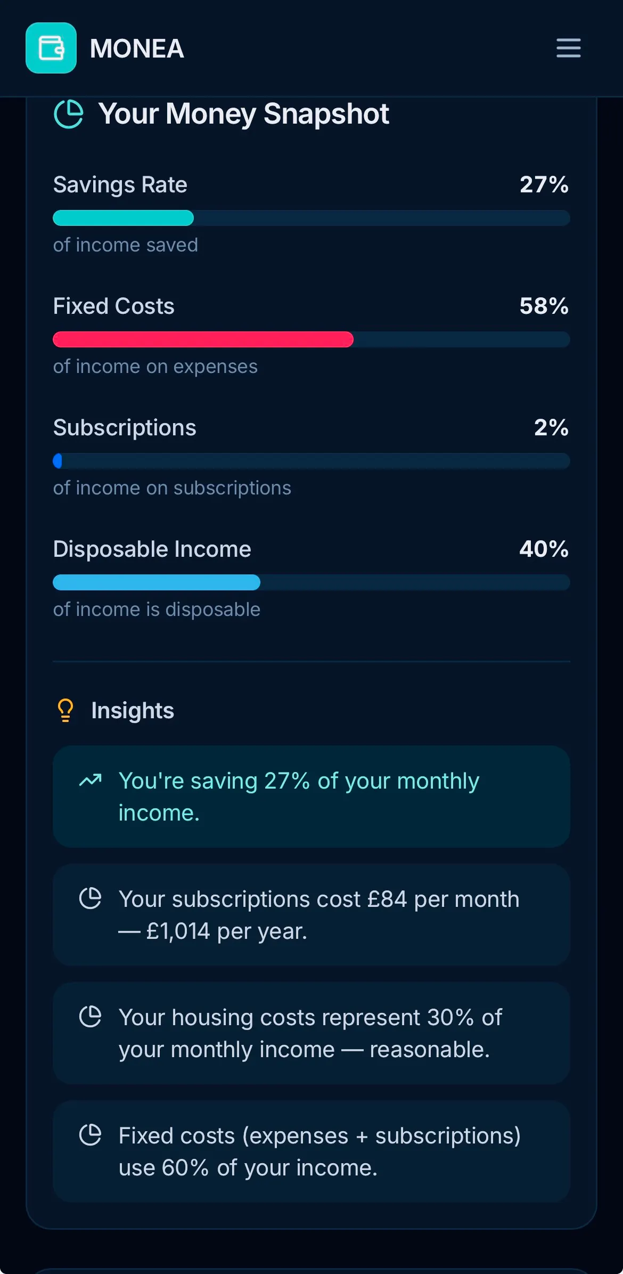The width and height of the screenshot is (623, 1274).
Task: Click the Disposable Income progress bar
Action: pyautogui.click(x=311, y=582)
